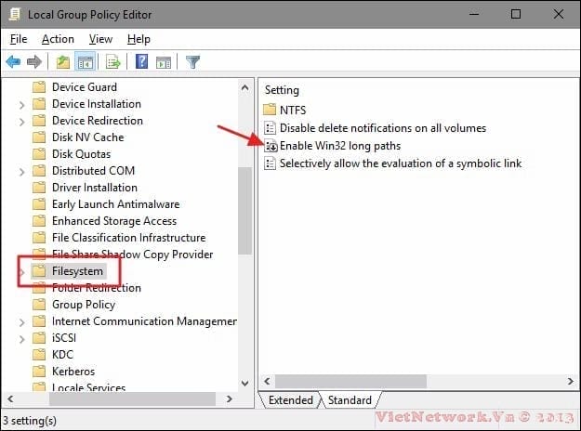
Task: Click tree pane horizontal scroll left arrow
Action: pos(10,398)
